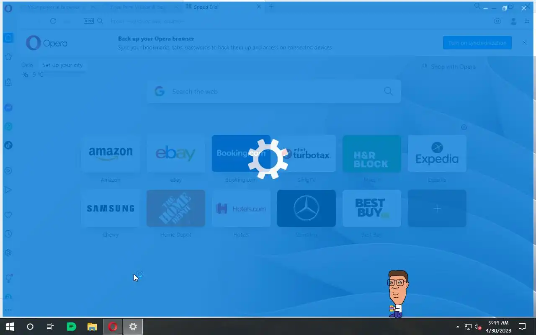The width and height of the screenshot is (536, 335).
Task: Open File Explorer on the taskbar
Action: pyautogui.click(x=92, y=327)
